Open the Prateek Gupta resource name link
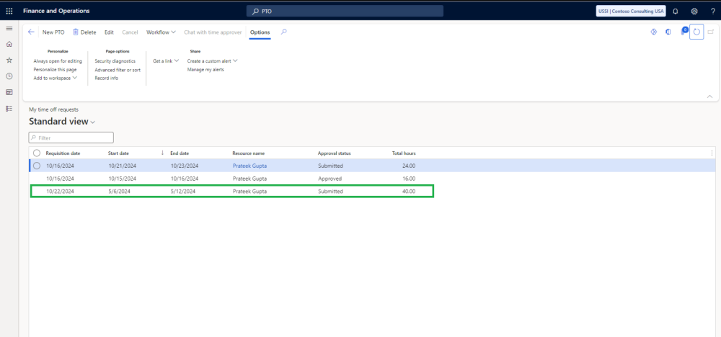This screenshot has height=337, width=721. click(x=249, y=166)
